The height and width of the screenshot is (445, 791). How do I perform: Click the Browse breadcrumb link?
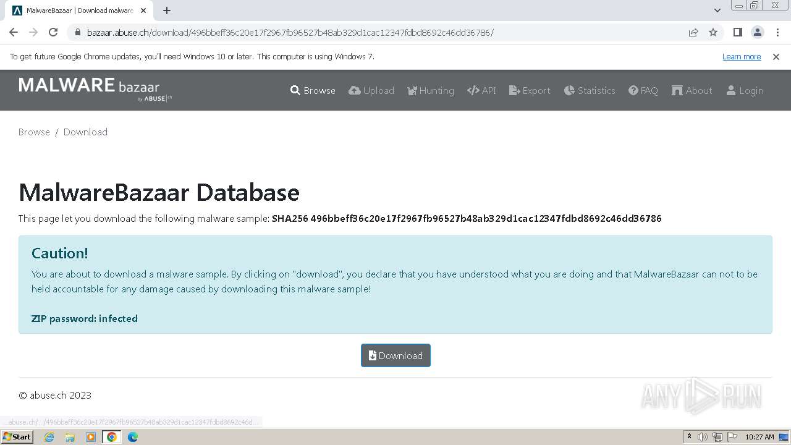tap(34, 132)
